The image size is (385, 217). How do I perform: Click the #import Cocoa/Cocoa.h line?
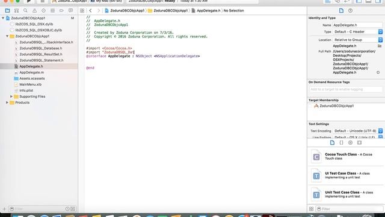click(109, 48)
